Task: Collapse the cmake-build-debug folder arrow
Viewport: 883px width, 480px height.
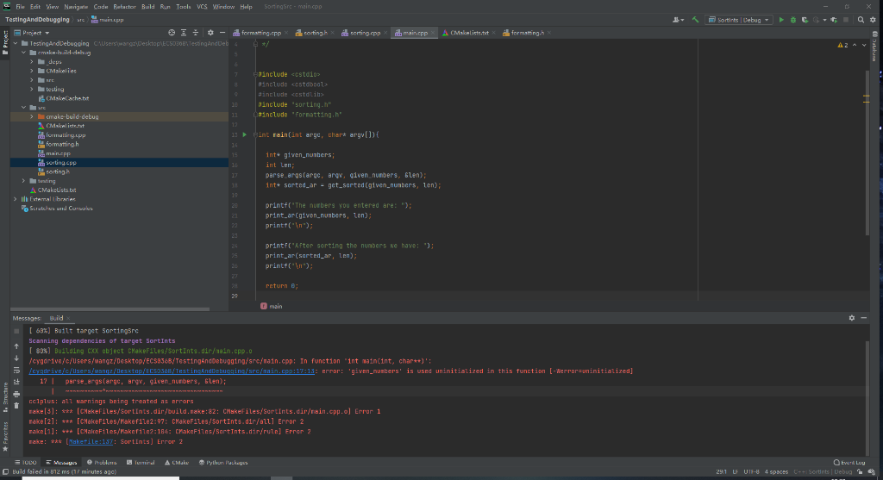Action: pos(24,53)
